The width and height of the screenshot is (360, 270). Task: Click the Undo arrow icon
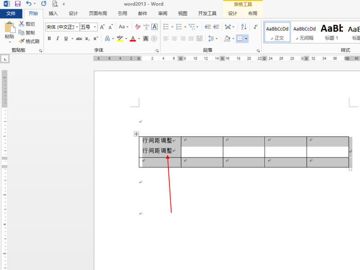[x=29, y=4]
